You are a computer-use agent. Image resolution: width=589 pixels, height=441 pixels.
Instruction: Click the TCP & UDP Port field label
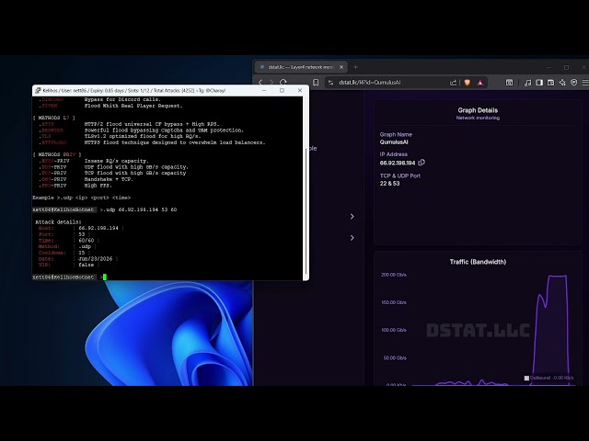coord(400,175)
